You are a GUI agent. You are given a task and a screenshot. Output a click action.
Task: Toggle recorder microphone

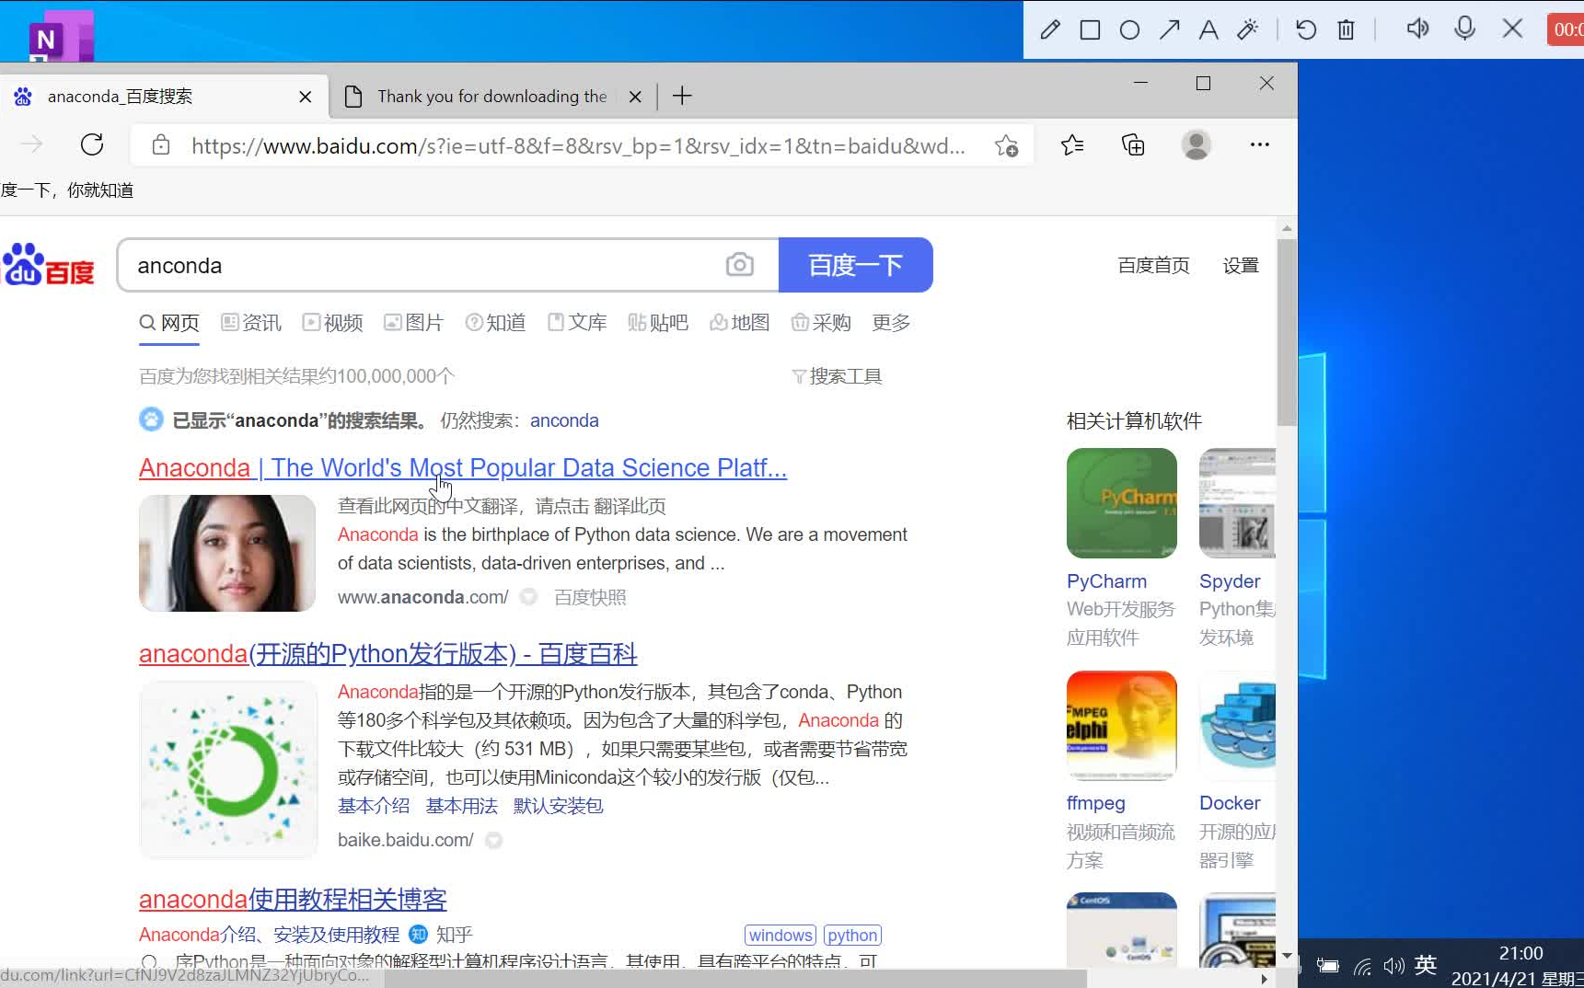pos(1464,29)
